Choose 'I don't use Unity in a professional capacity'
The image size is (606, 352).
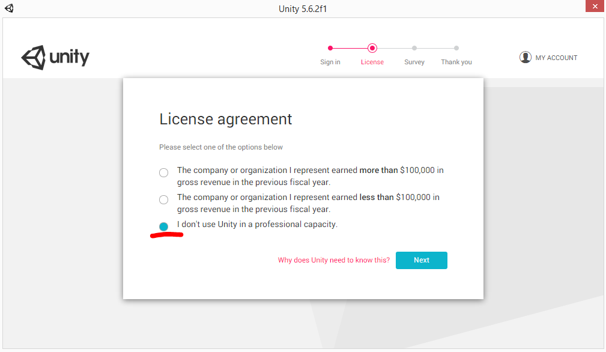pos(163,227)
